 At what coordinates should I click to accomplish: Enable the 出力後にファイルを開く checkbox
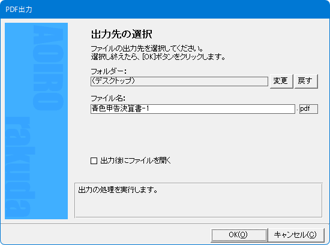tap(94, 161)
